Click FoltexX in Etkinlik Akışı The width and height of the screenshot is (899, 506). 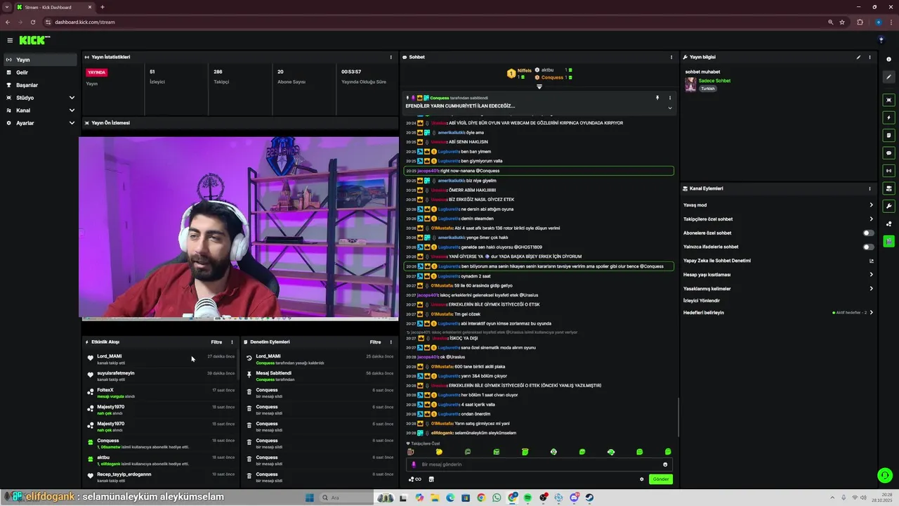pos(105,390)
